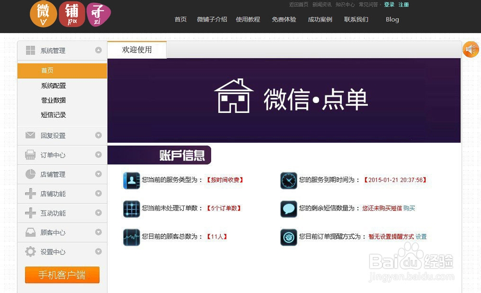The width and height of the screenshot is (481, 293).
Task: Click the customer total waveform icon
Action: [132, 237]
